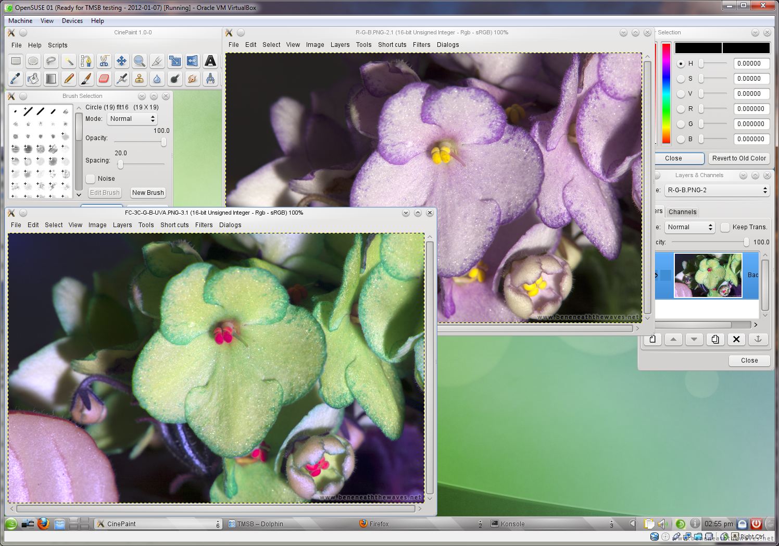Click the brush Opacity slider handle
This screenshot has height=546, width=779.
tap(164, 142)
